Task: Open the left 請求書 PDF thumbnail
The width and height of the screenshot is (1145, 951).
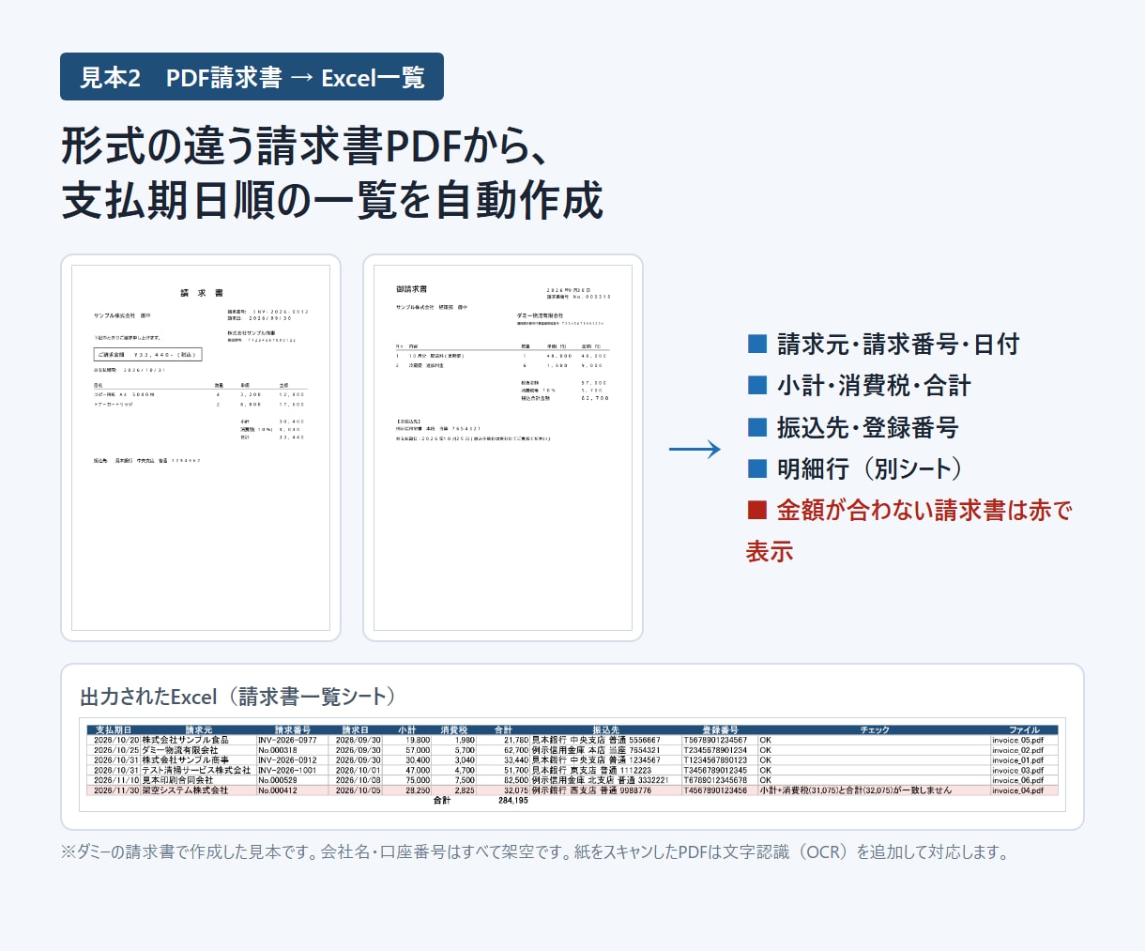Action: 201,448
